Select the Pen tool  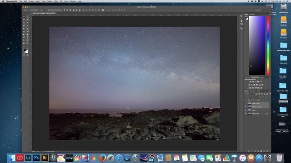(24, 37)
